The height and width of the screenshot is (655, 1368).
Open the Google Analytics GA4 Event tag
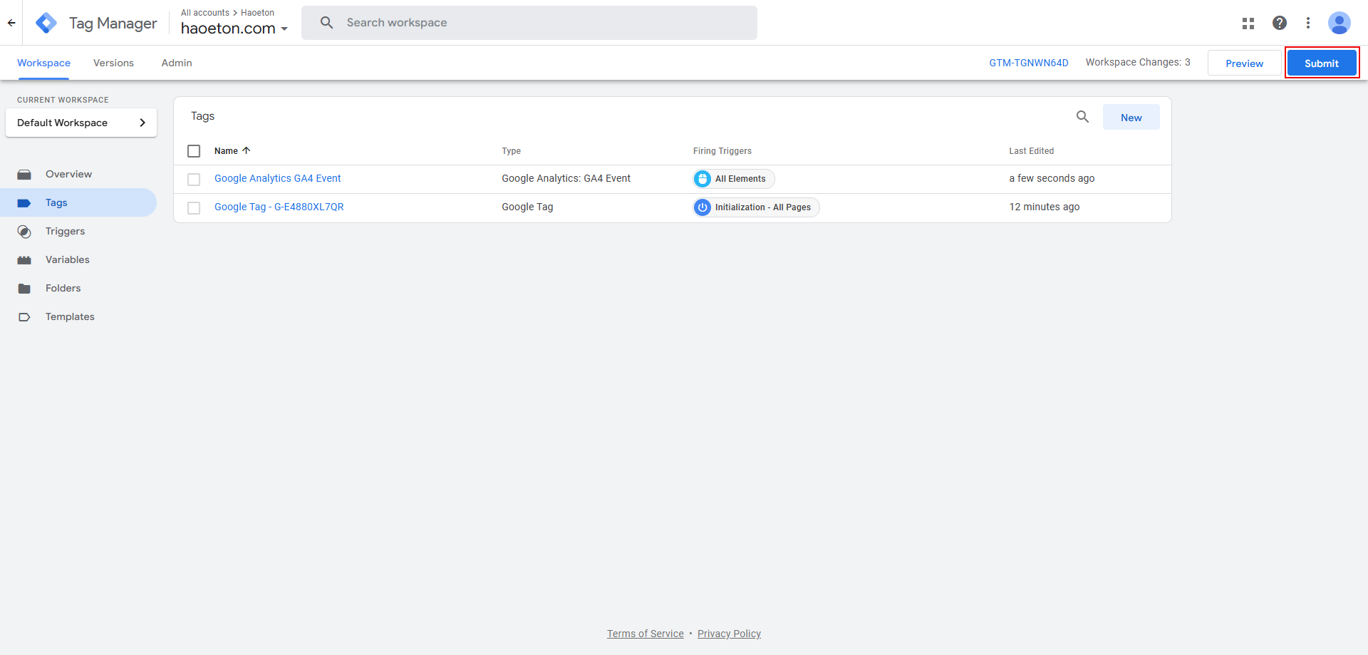point(277,178)
